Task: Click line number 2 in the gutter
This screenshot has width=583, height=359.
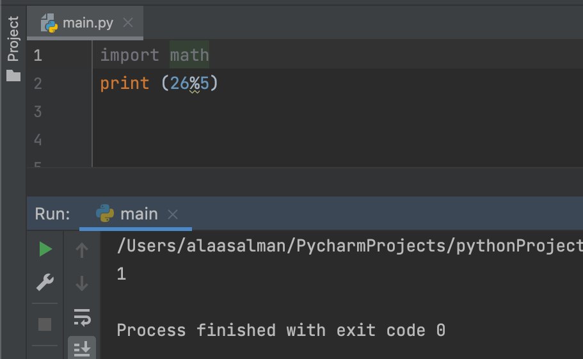Action: [x=38, y=84]
